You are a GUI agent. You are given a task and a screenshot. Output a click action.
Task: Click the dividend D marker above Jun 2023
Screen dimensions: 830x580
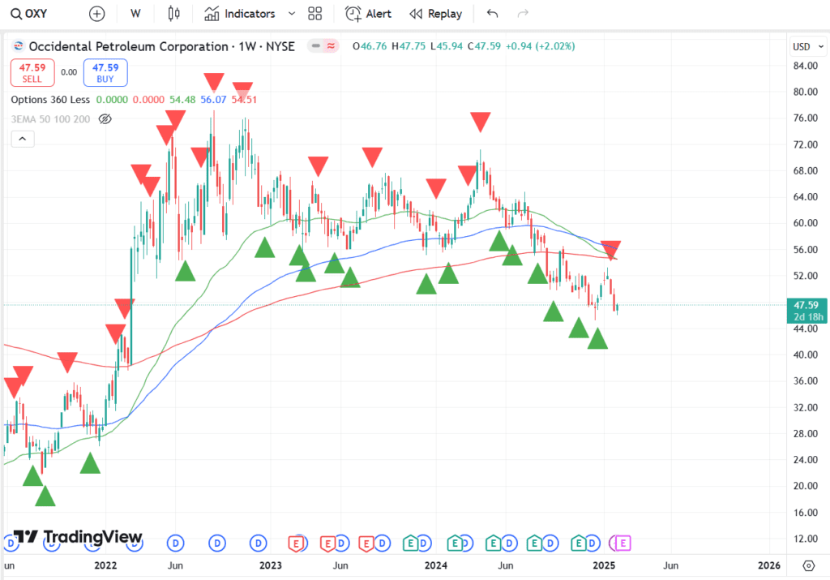[x=341, y=543]
